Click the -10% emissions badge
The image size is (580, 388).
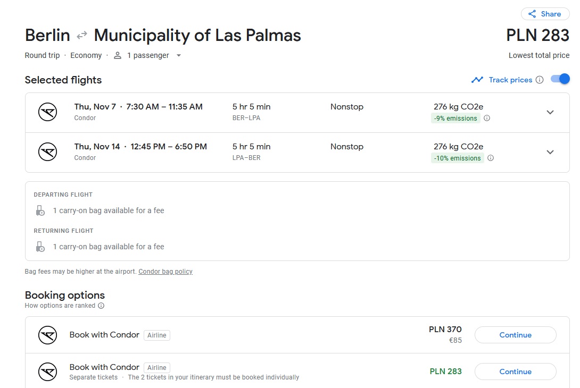pos(457,158)
